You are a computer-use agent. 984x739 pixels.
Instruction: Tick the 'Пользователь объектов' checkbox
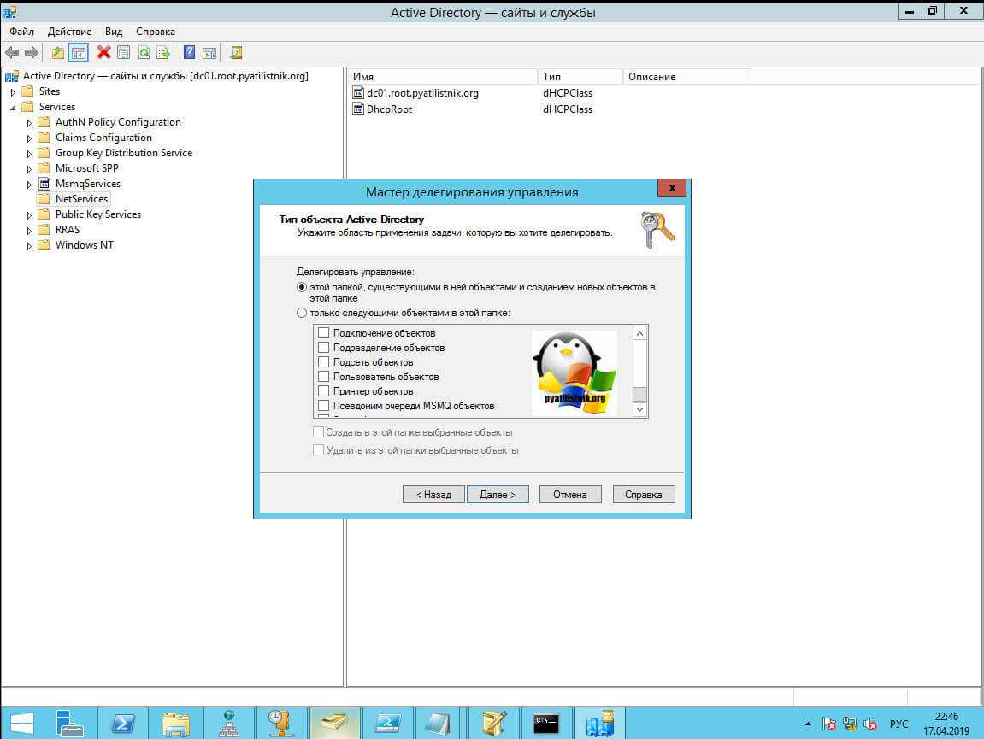pos(323,377)
